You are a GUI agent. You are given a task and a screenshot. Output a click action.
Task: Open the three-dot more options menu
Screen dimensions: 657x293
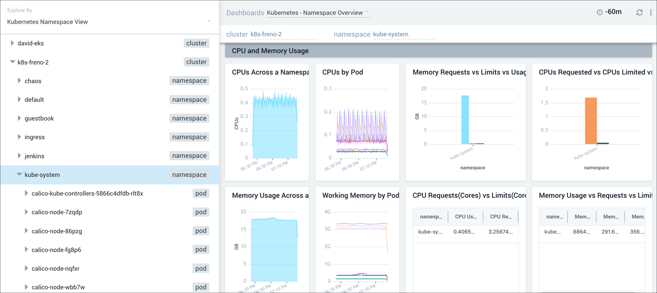[x=651, y=12]
